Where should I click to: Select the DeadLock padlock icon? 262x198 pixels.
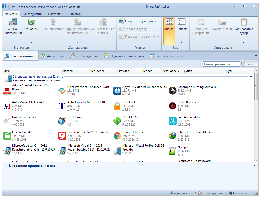point(117,106)
